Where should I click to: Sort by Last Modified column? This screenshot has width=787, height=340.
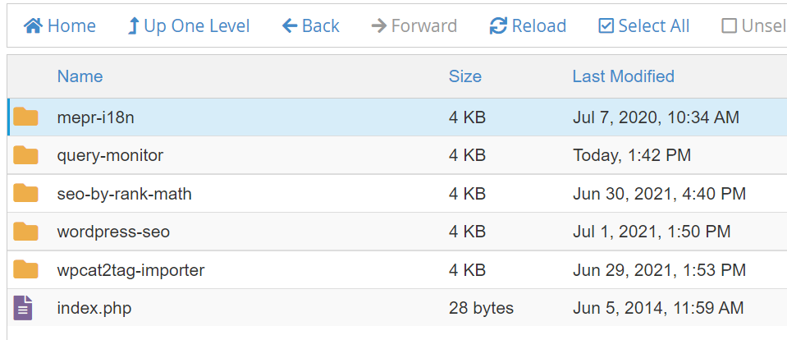(623, 76)
